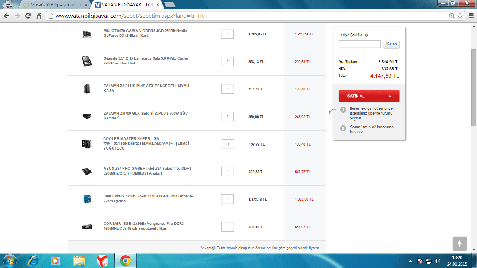
Task: Click the ZALMAN Z3 PLUS case thumbnail
Action: coord(87,89)
